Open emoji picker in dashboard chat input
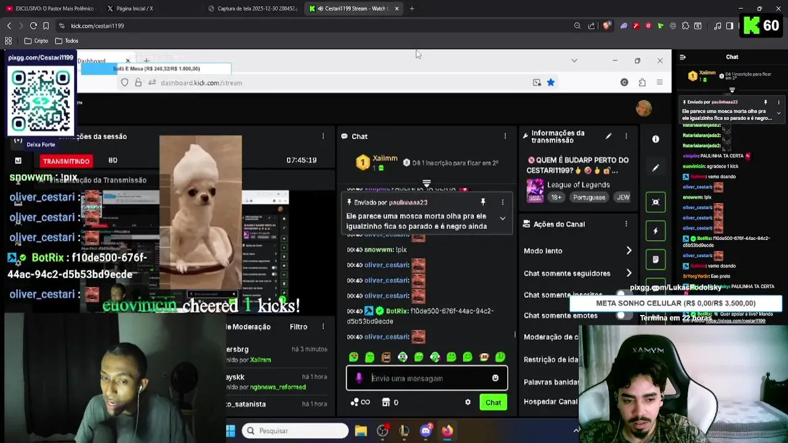Screen dimensions: 788x443 (495, 378)
